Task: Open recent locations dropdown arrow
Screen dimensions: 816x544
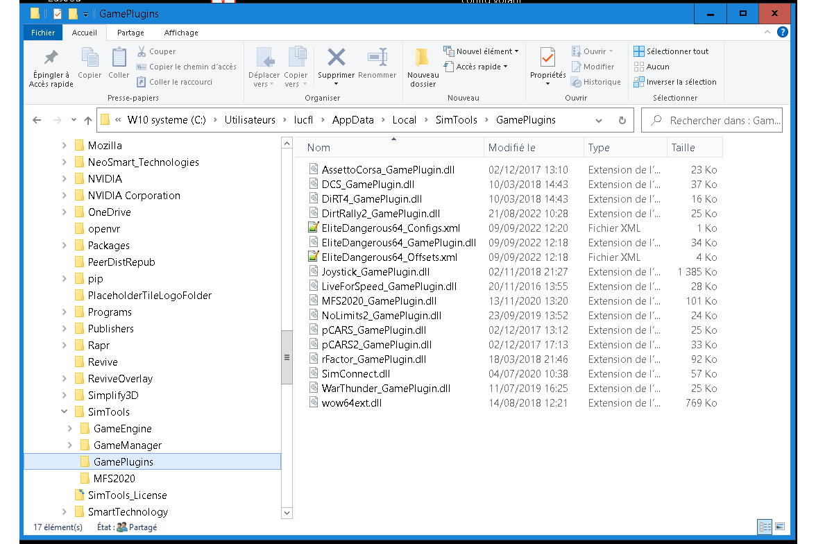Action: [x=74, y=120]
